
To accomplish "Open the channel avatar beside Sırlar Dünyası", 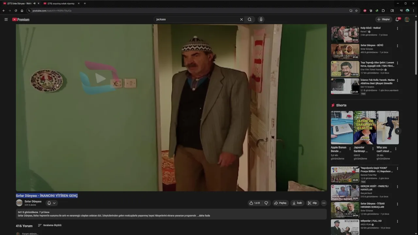I will (x=19, y=203).
